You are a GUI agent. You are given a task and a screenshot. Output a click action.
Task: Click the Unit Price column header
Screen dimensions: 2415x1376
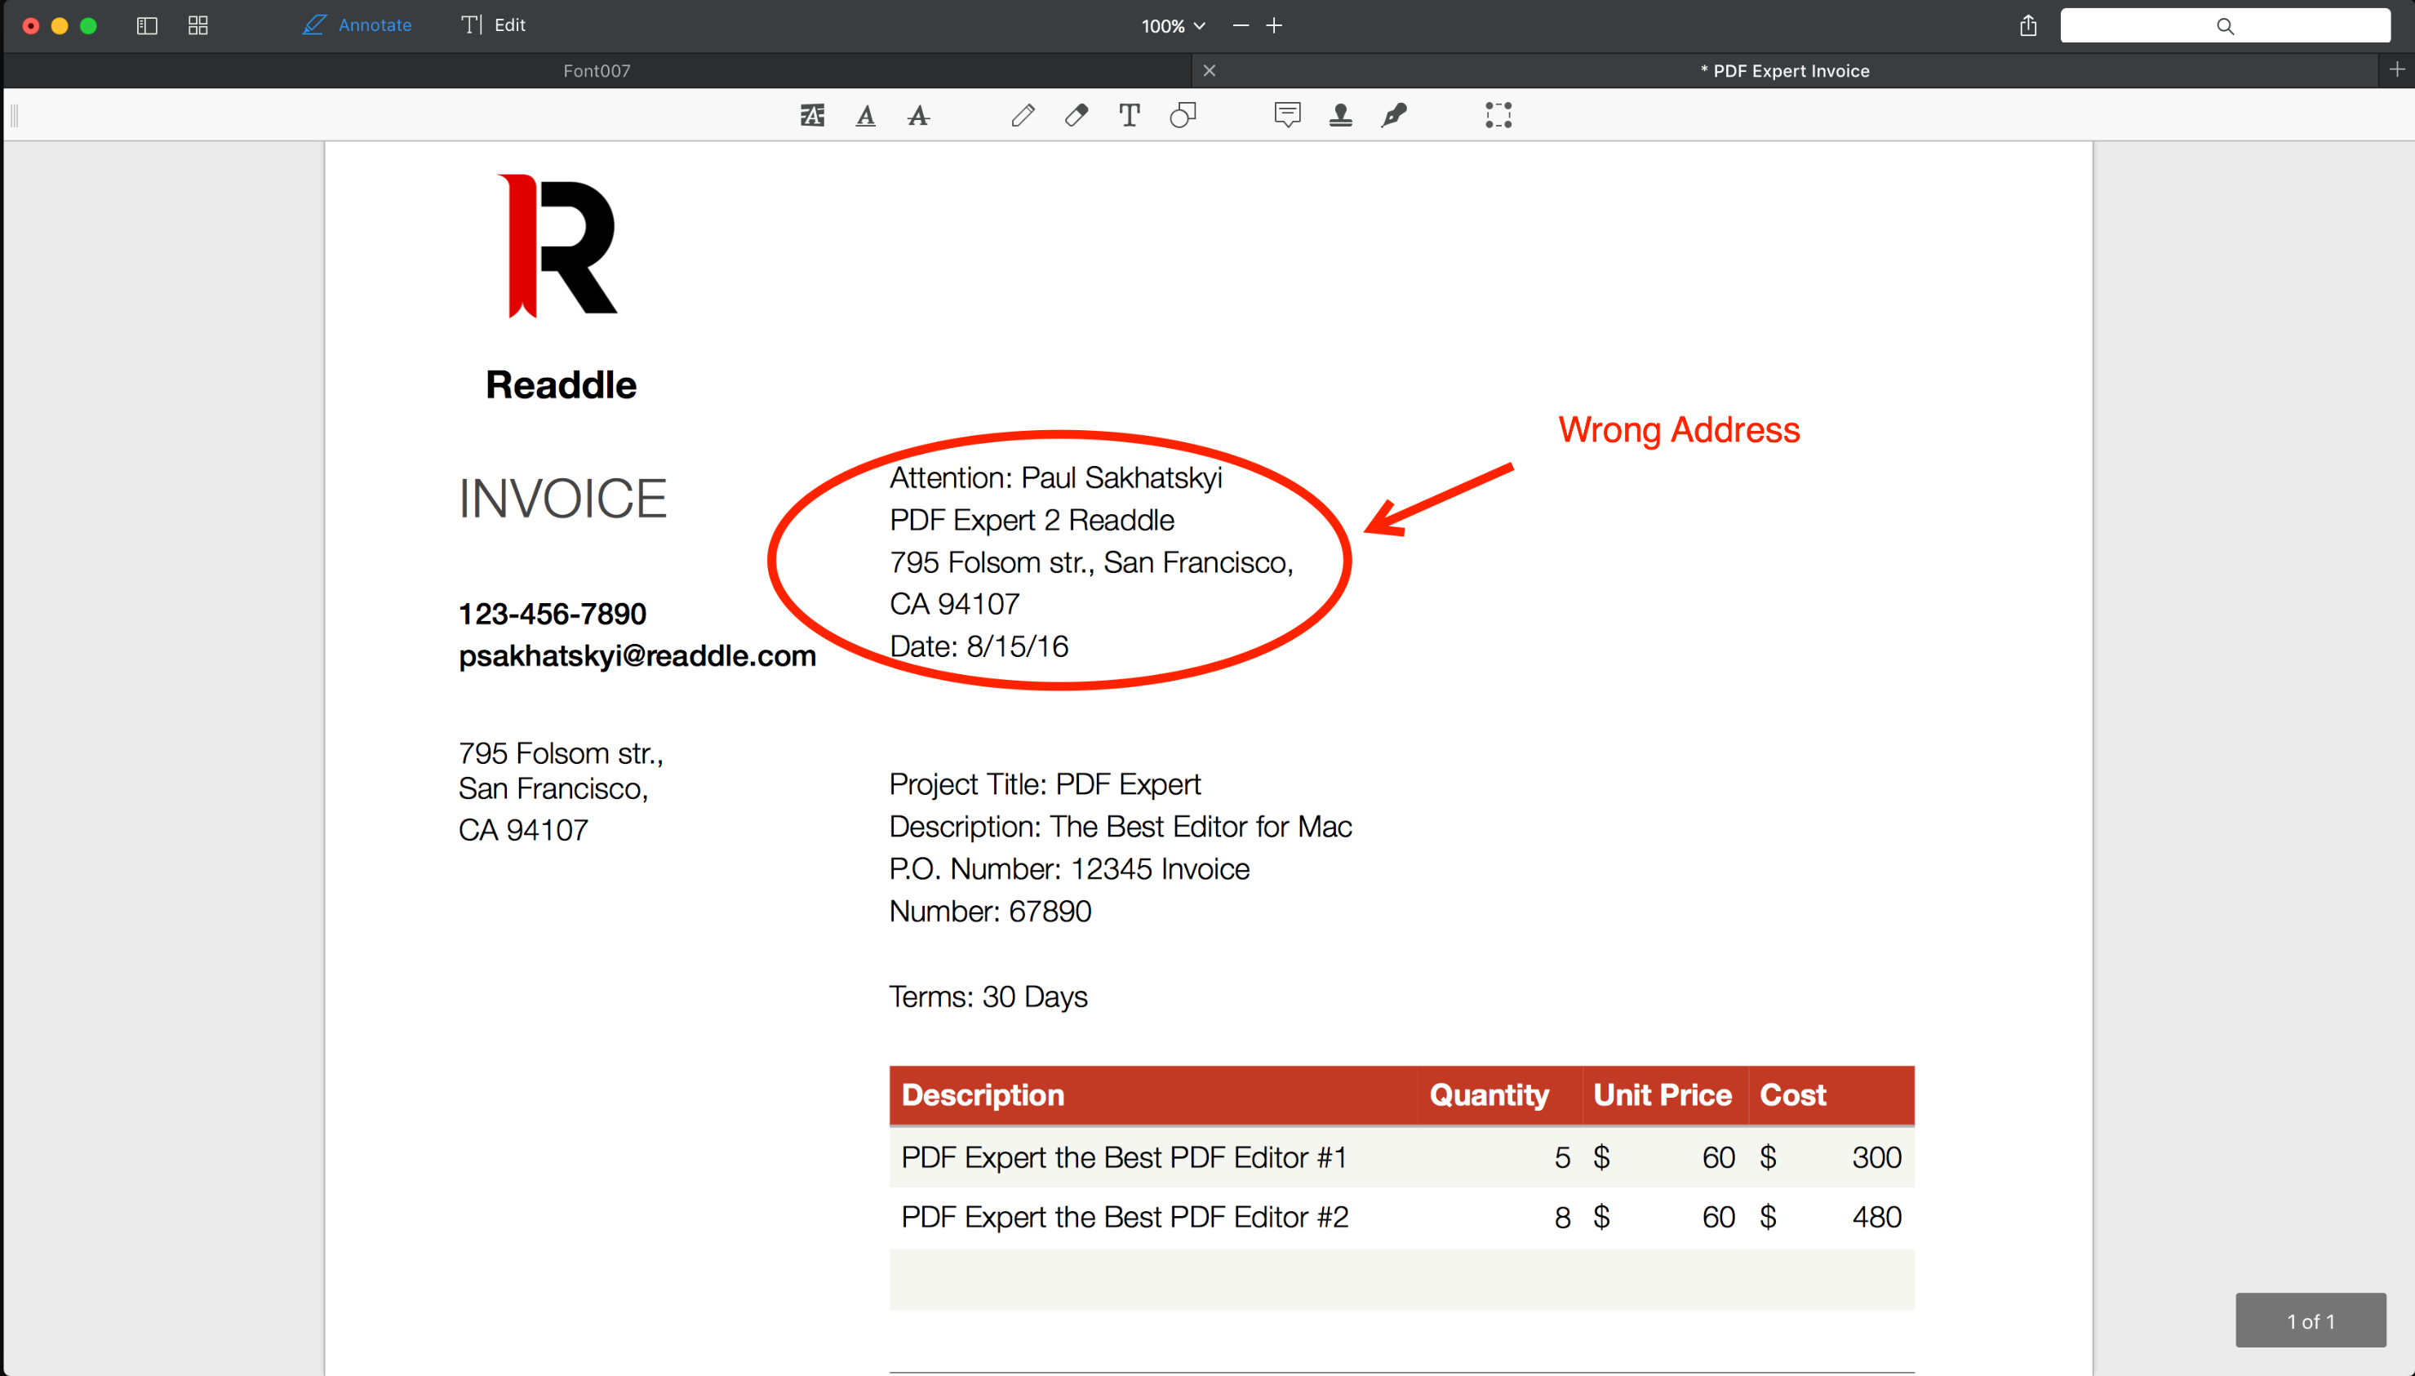pos(1662,1095)
